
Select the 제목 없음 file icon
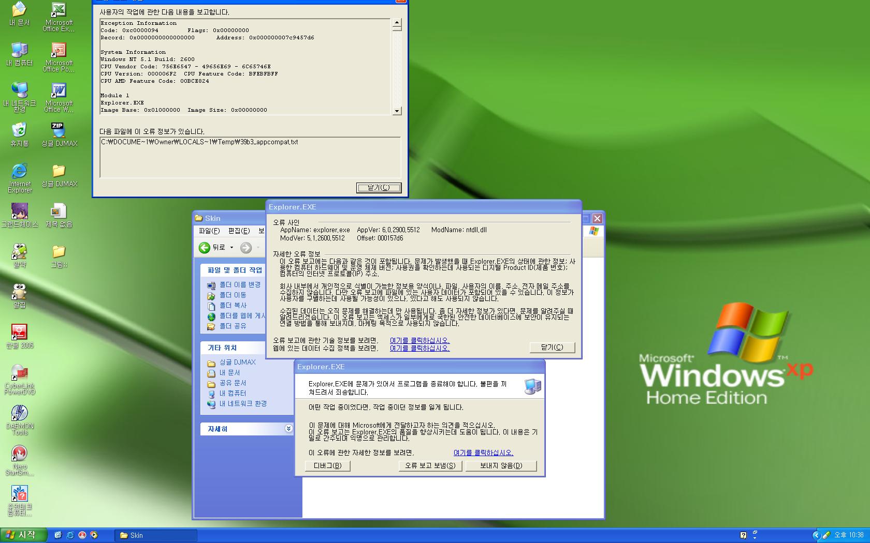59,216
